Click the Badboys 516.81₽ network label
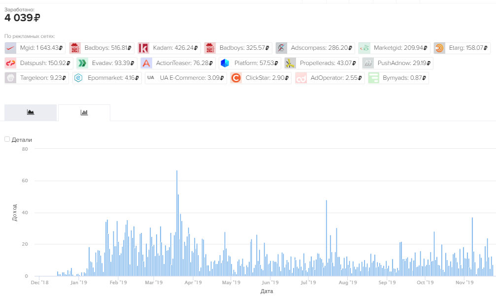The image size is (496, 297). (108, 48)
